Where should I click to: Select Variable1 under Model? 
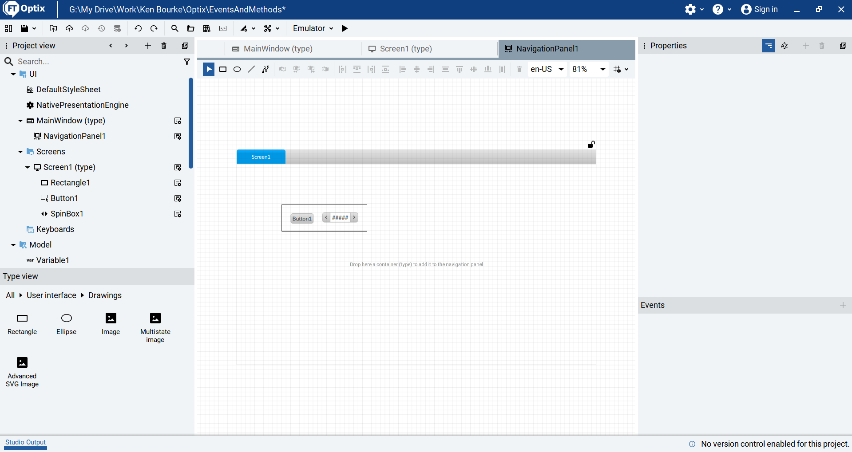(52, 260)
